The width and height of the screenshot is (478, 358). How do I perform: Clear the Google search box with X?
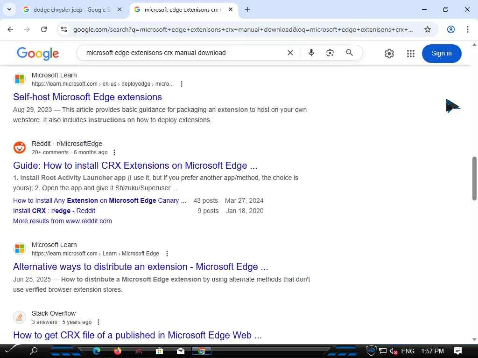click(x=290, y=53)
